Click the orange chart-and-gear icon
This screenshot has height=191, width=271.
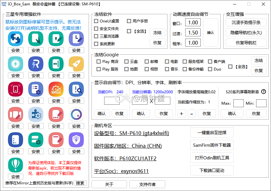point(56,89)
